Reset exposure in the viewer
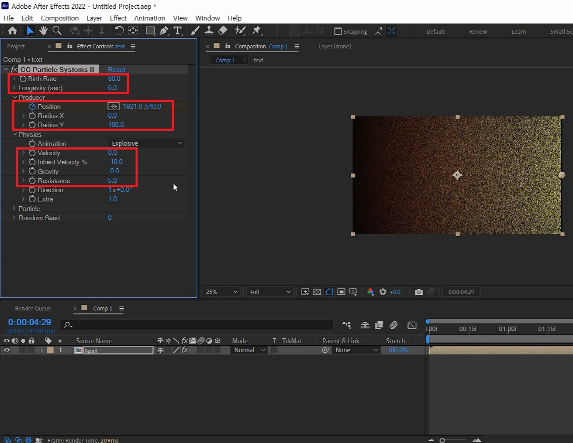The width and height of the screenshot is (573, 443). [383, 292]
